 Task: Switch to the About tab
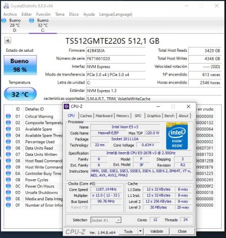click(183, 115)
